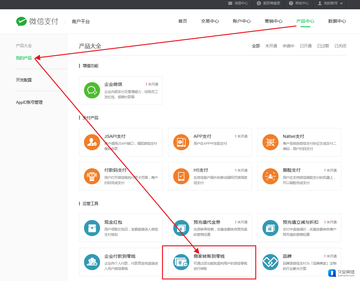360x281 pixels.
Task: Click the 消息中心 envelope icon
Action: pos(230,3)
